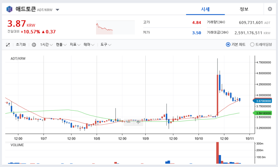The width and height of the screenshot is (278, 167).
Task: Open the 테마 theme dropdown
Action: [89, 44]
